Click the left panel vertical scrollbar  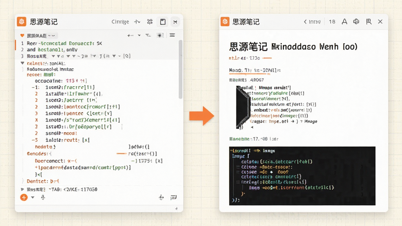pos(181,69)
